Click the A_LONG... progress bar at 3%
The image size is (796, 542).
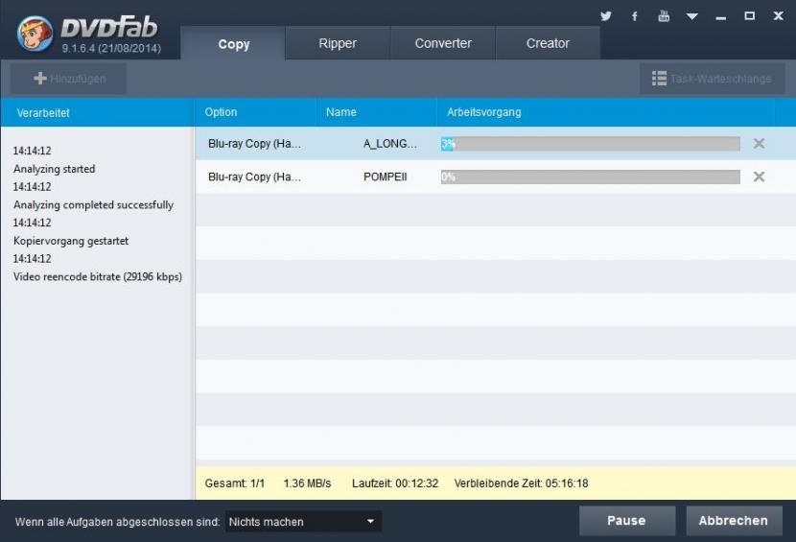(x=590, y=144)
